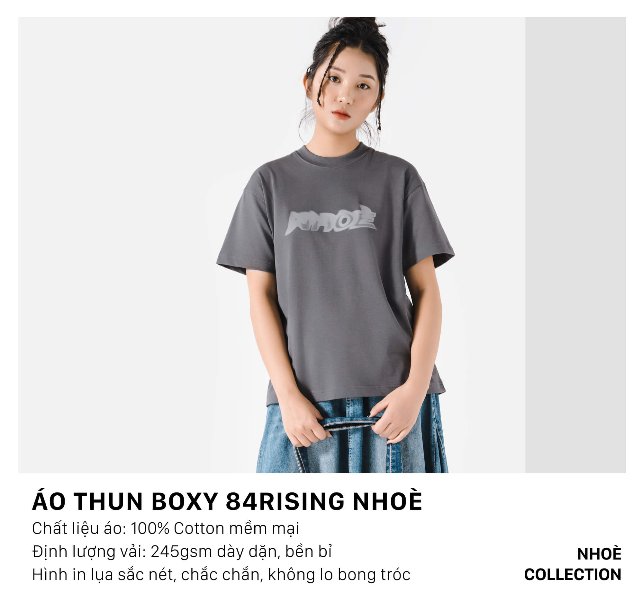Click the word COLLECTION
Screen dimensions: 643x591
click(573, 574)
